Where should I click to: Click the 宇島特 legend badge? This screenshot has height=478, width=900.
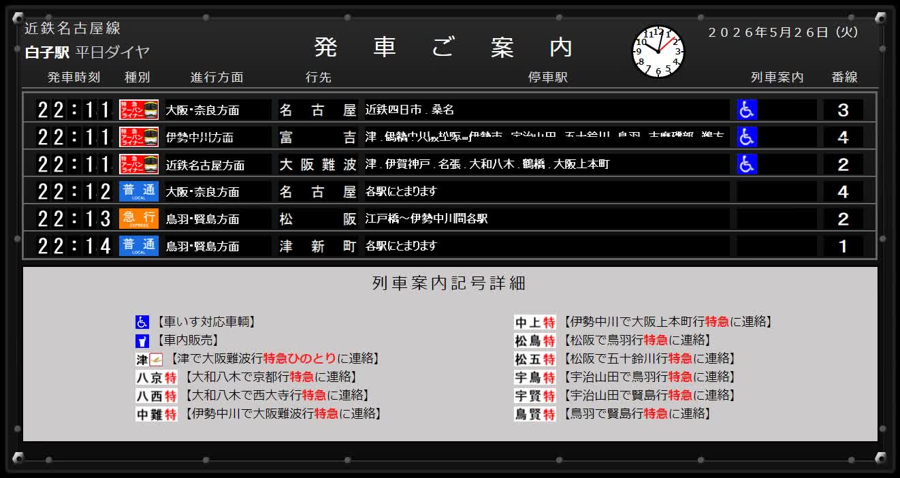535,377
